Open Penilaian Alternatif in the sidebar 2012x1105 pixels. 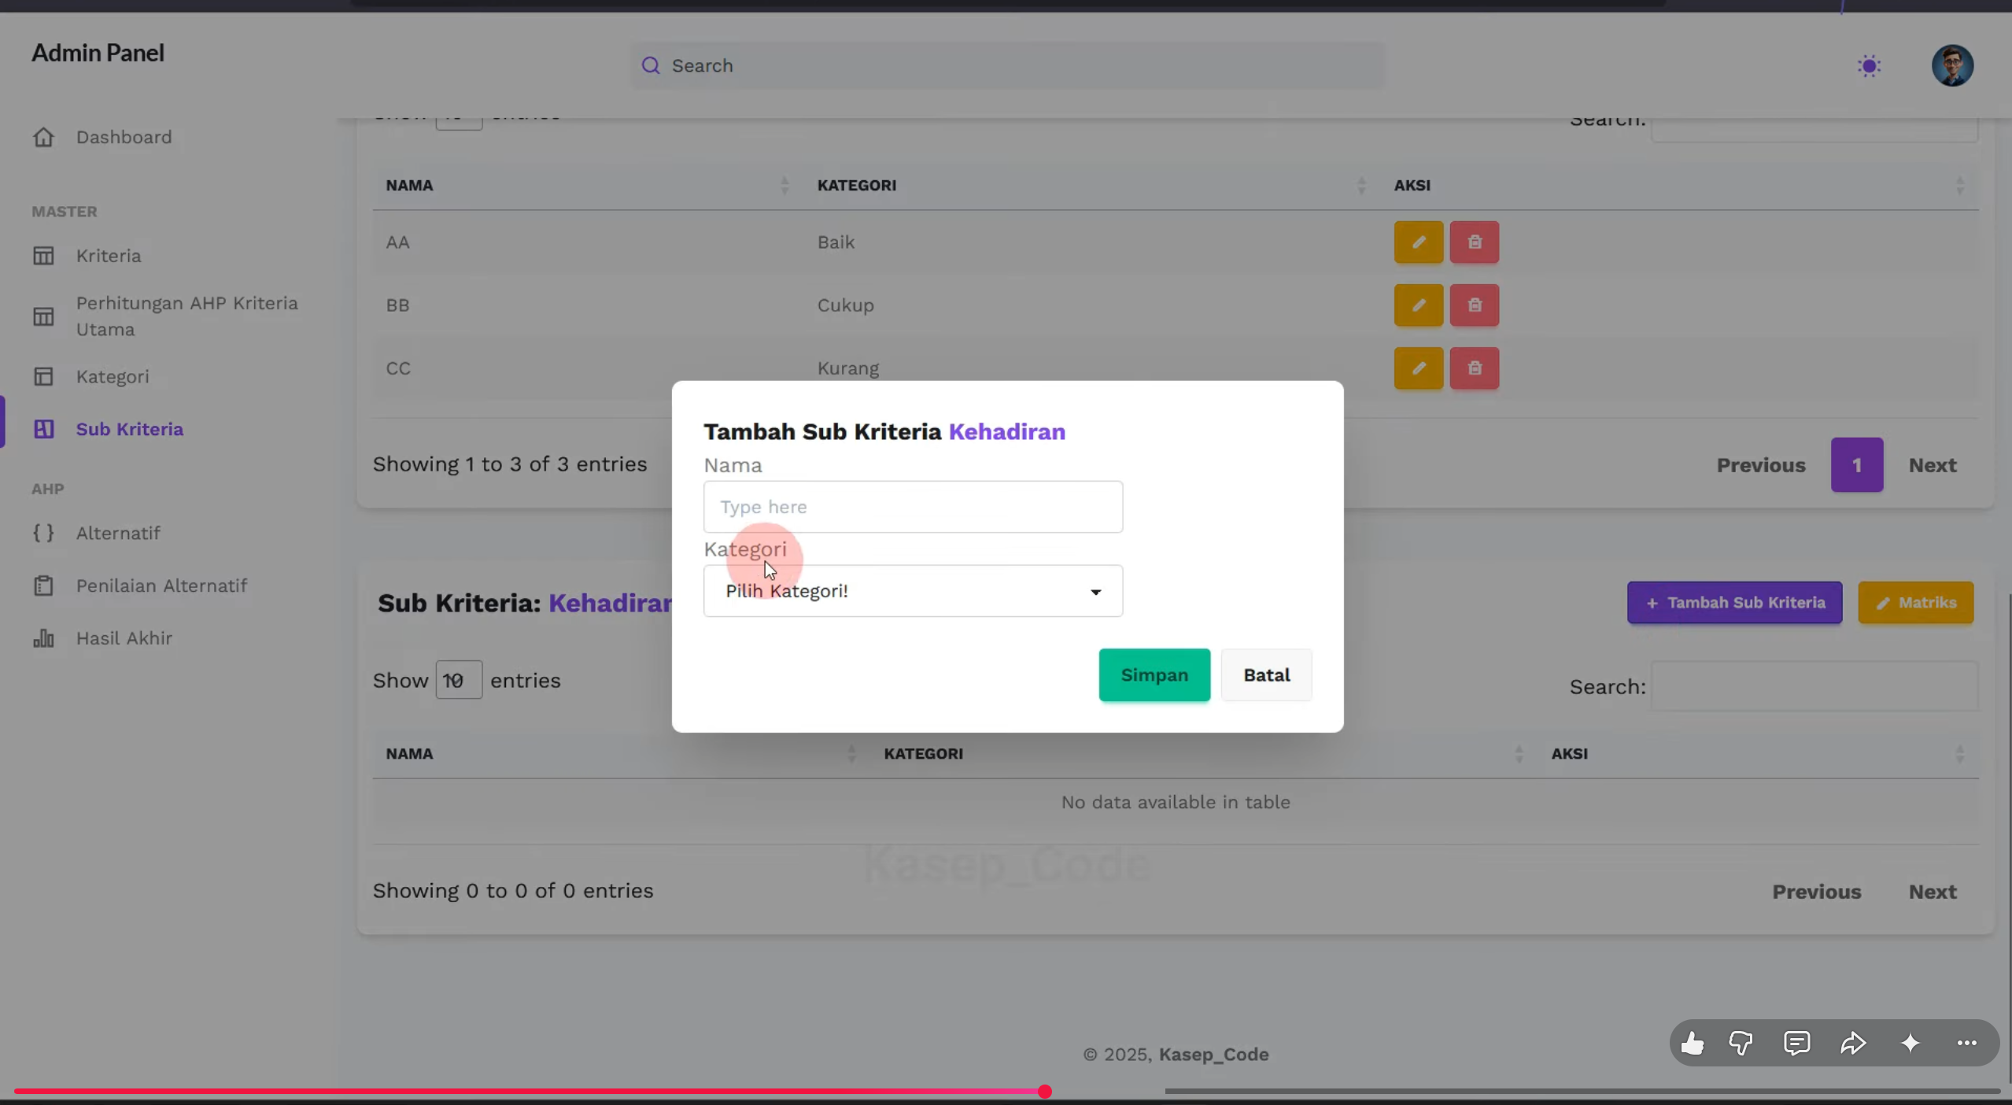pos(161,586)
